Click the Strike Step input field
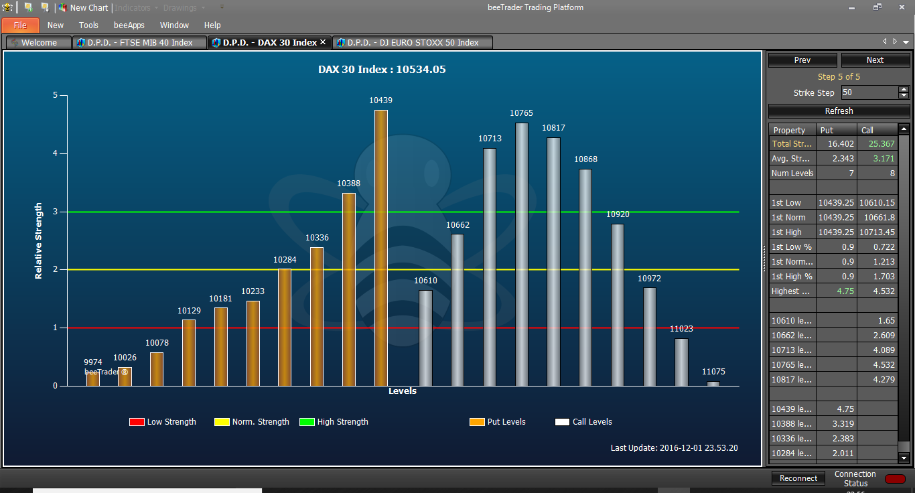915x493 pixels. 869,92
